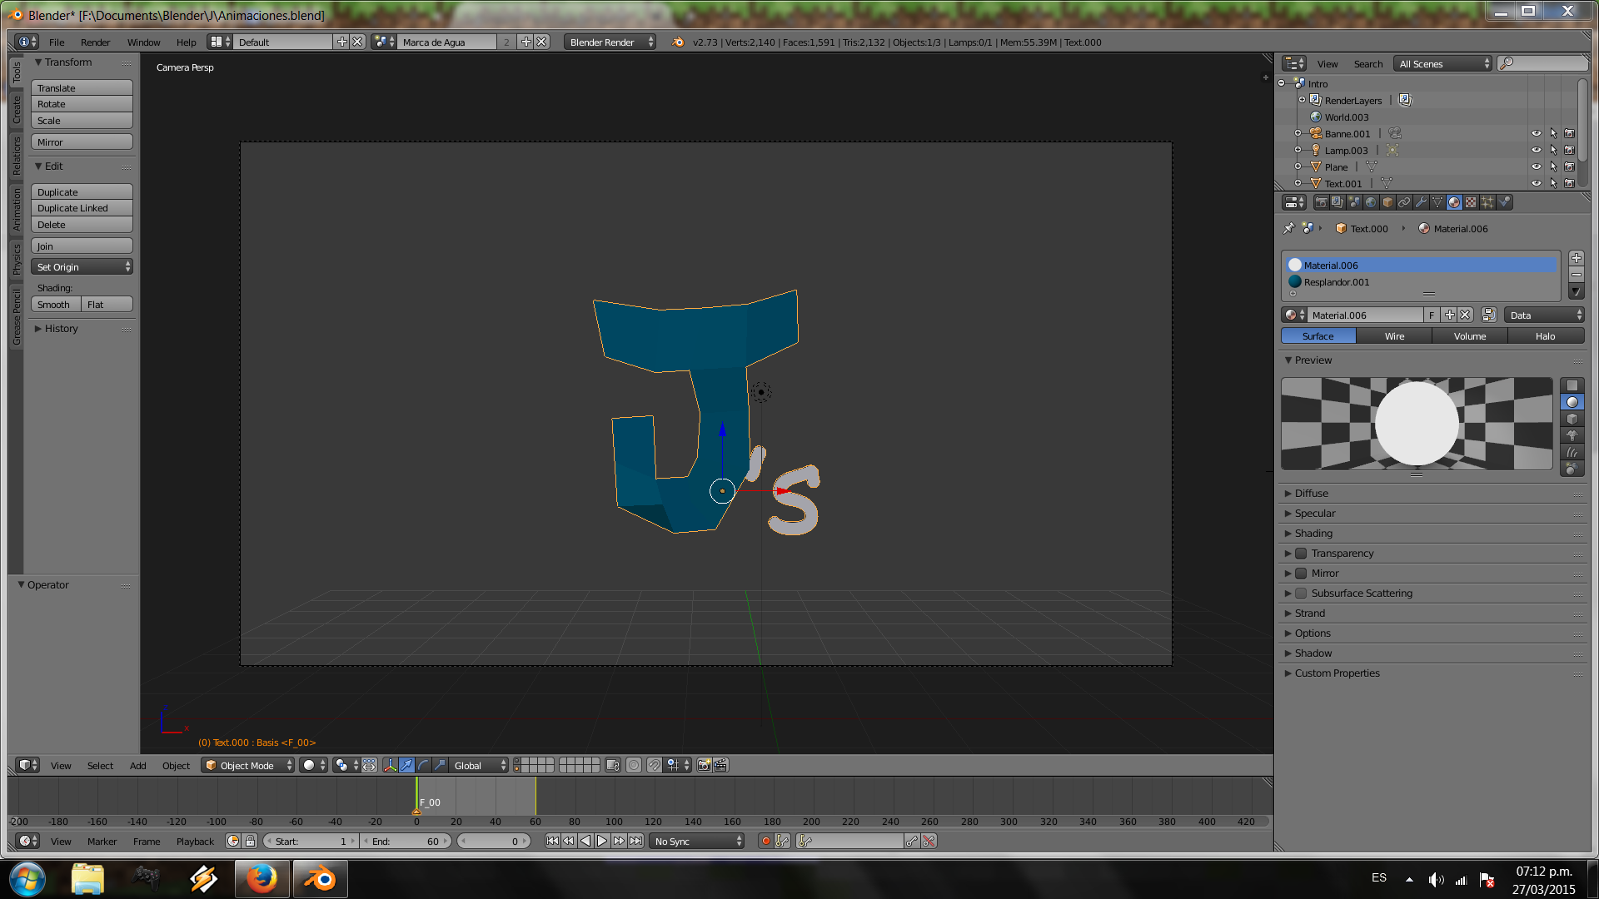Select the Resplandor.001 material teal swatch

pyautogui.click(x=1295, y=282)
